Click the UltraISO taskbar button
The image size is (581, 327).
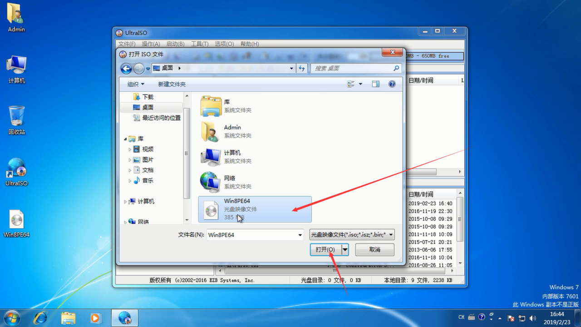(x=125, y=317)
